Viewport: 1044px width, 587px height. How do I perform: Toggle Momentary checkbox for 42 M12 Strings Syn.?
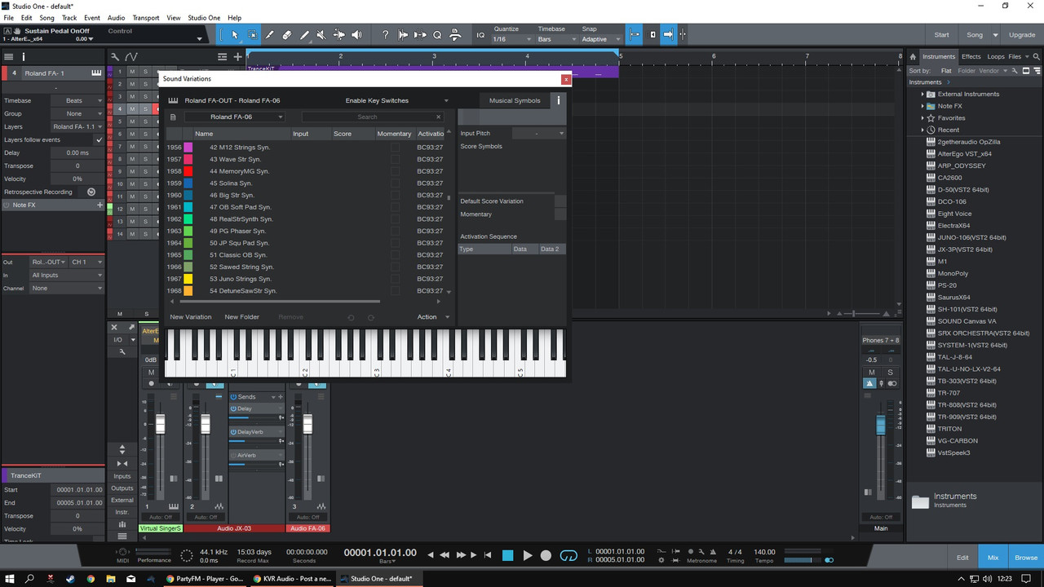point(395,148)
